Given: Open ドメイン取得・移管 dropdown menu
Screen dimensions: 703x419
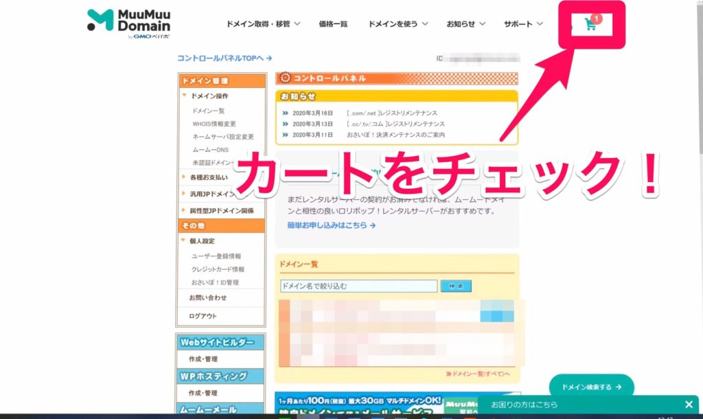Looking at the screenshot, I should [263, 24].
